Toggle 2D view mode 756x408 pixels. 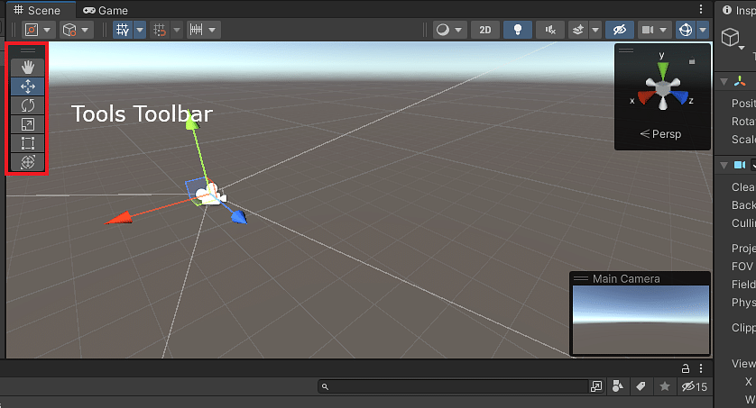(485, 30)
